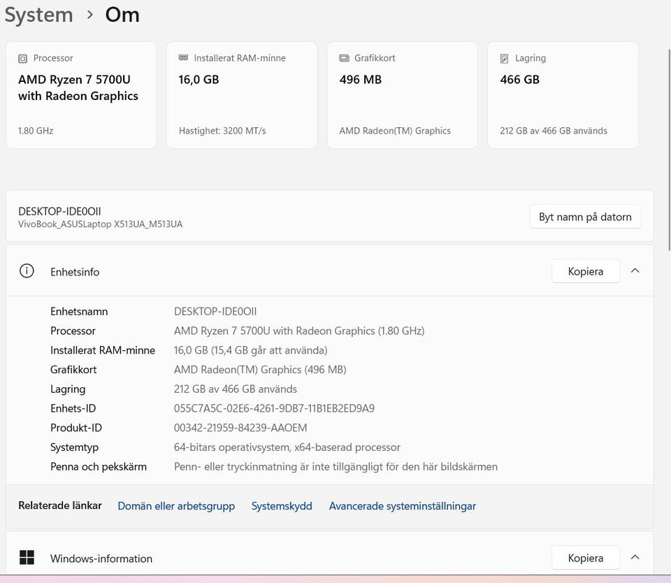Click the RAM memory icon in the card
Screen dimensions: 671x583
pos(183,58)
